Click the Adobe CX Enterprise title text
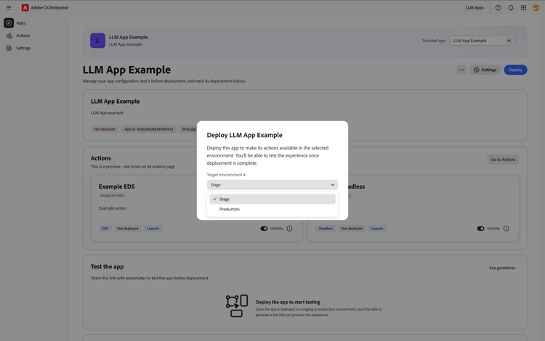Viewport: 545px width, 341px height. [x=49, y=8]
